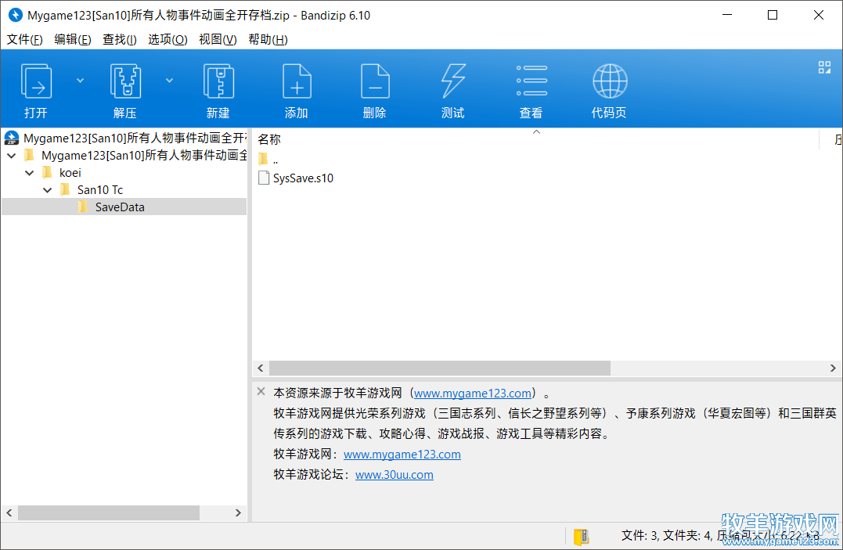
Task: Click the 文件: 3, 文件夹: 4 status text
Action: click(667, 535)
